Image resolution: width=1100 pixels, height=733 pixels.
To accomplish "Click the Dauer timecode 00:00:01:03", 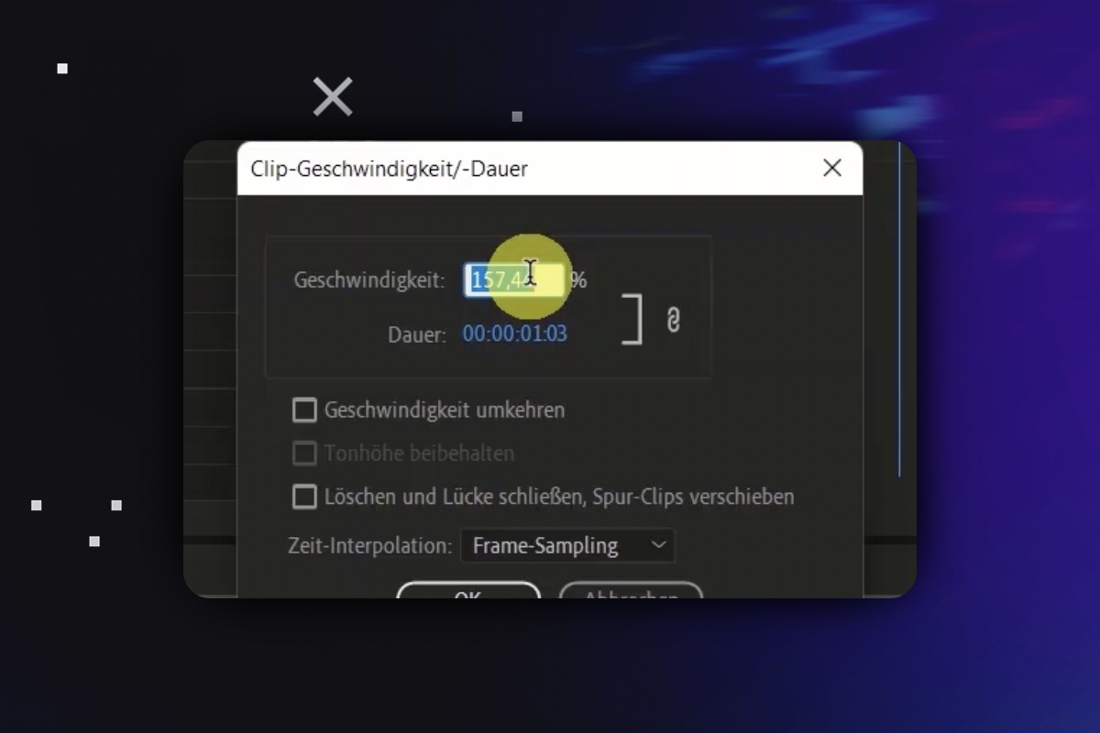I will tap(514, 334).
